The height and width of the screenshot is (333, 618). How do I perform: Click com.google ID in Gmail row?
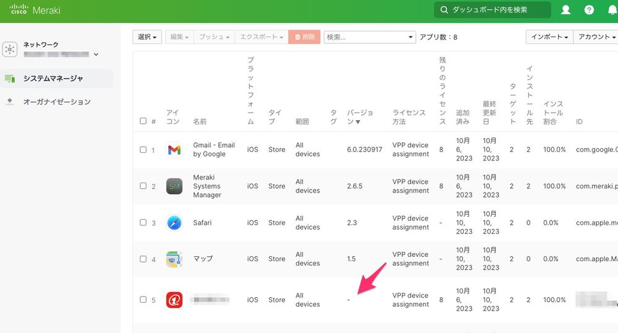click(597, 150)
